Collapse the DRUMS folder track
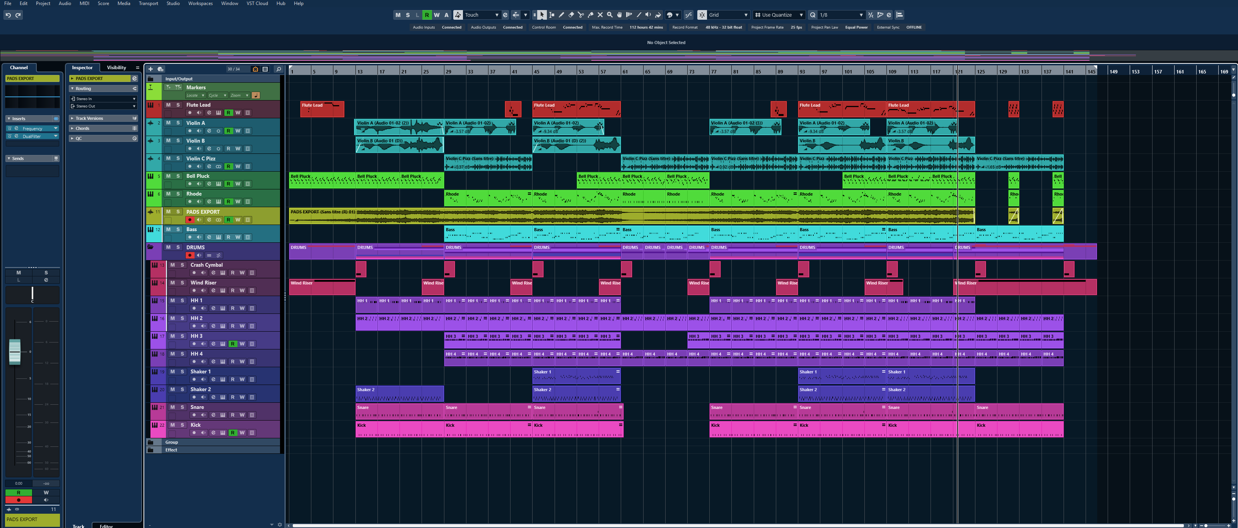 tap(150, 247)
